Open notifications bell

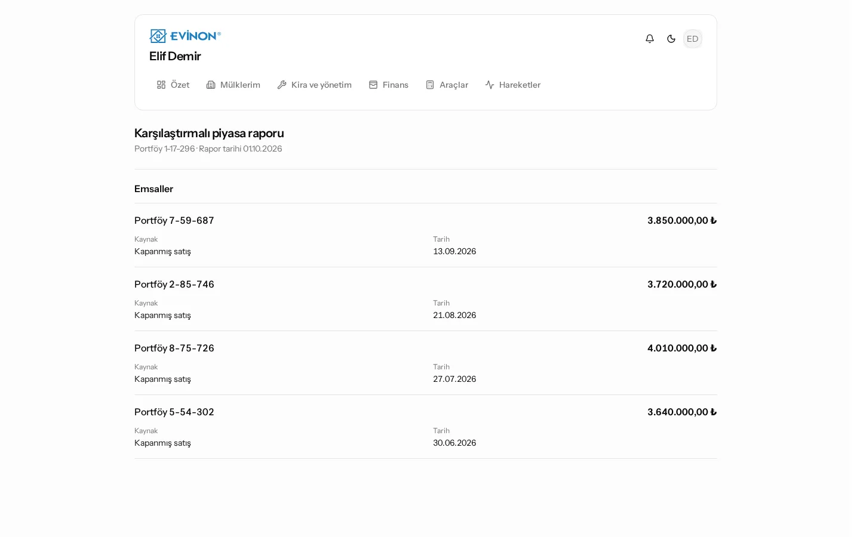pos(650,39)
